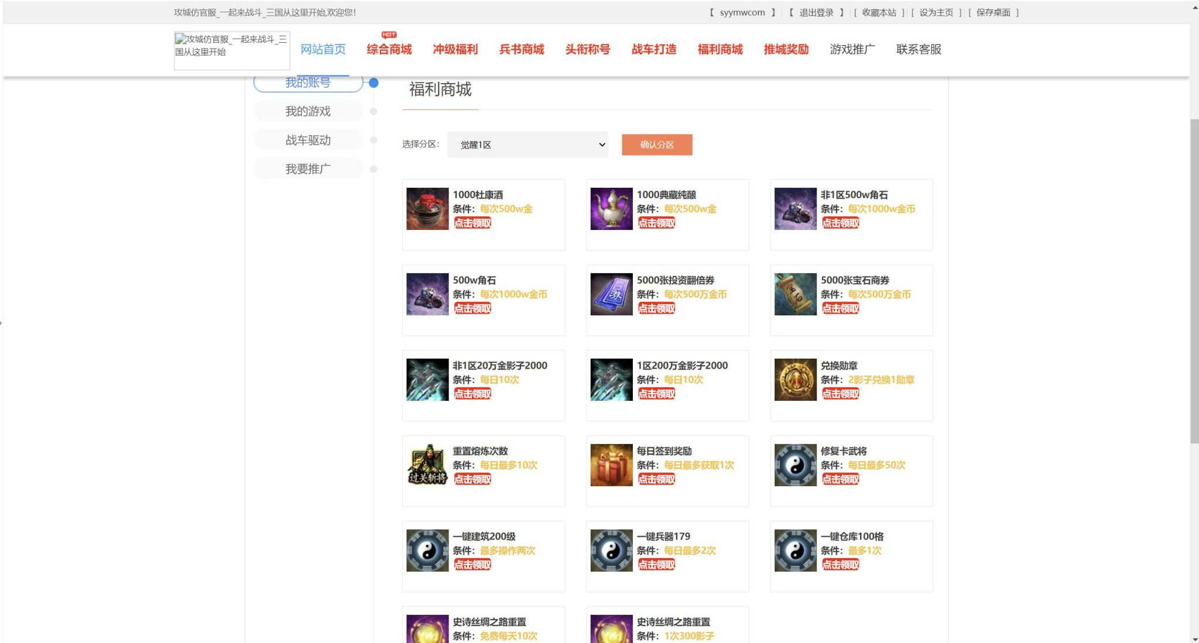Select 我的游戏 in the sidebar
Image resolution: width=1199 pixels, height=643 pixels.
pos(308,111)
